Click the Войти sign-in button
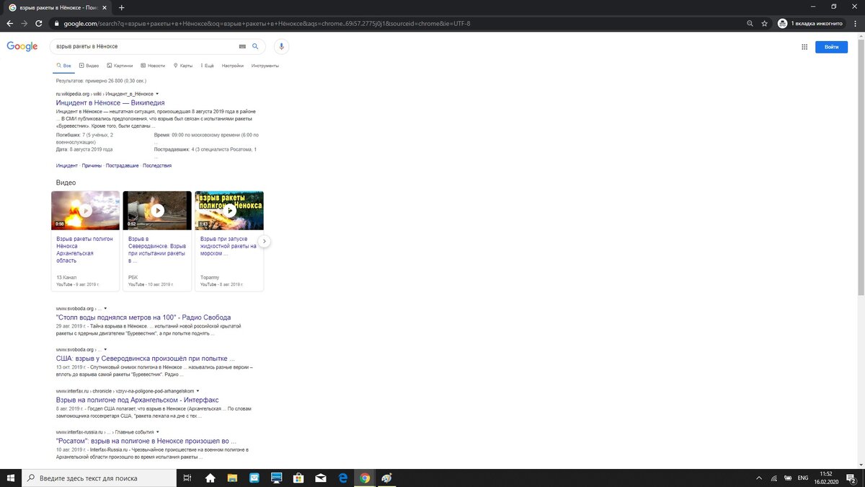 coord(832,47)
